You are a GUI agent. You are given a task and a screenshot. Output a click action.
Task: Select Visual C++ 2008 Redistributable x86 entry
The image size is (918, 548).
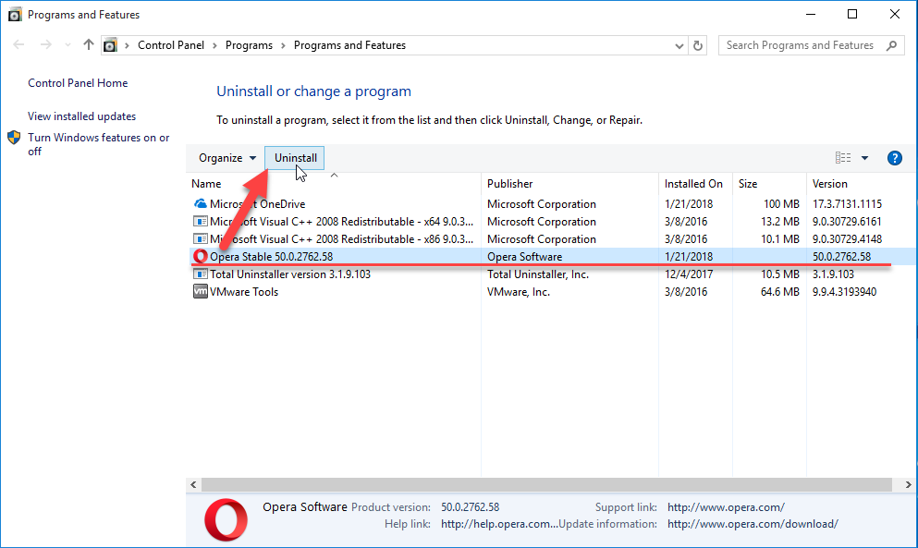(x=341, y=238)
